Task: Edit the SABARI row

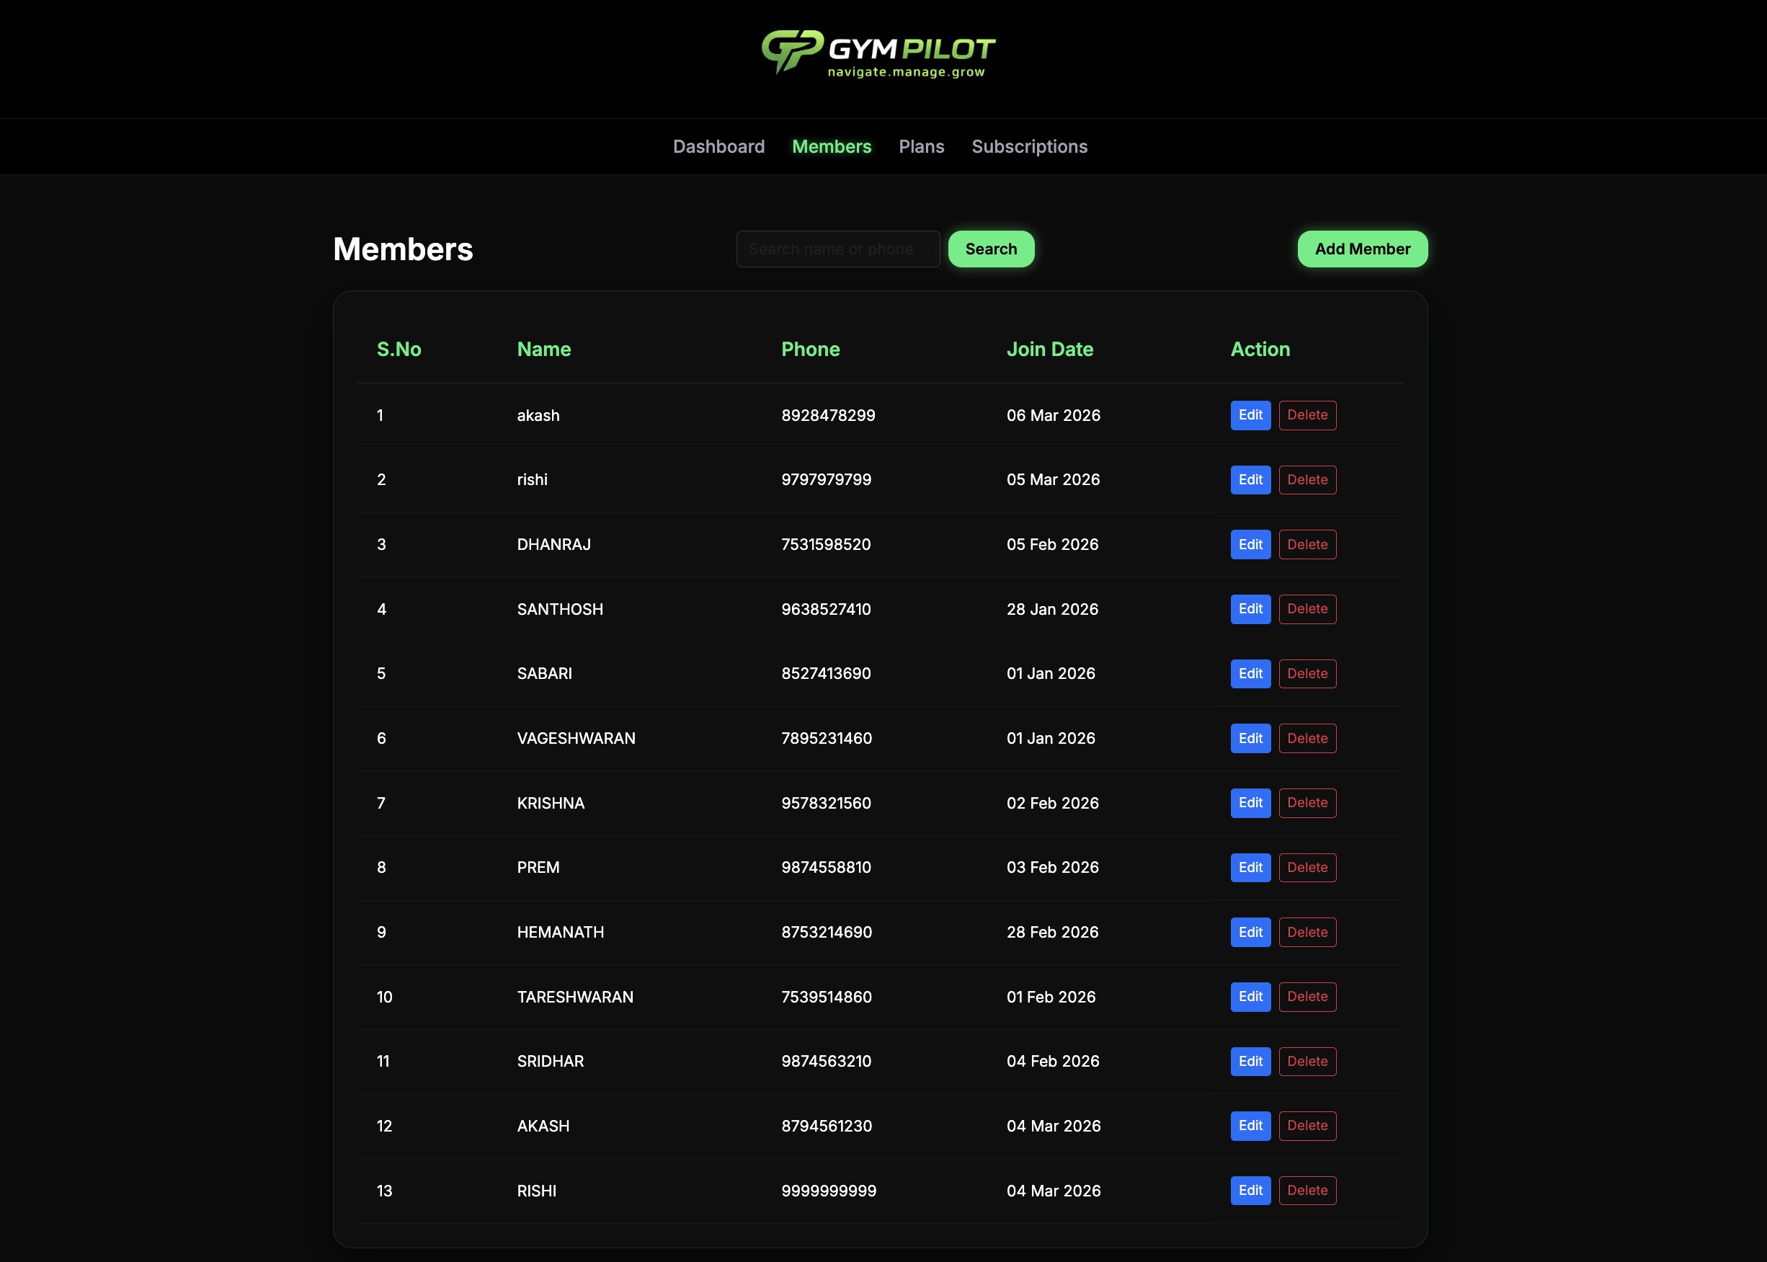Action: pos(1250,674)
